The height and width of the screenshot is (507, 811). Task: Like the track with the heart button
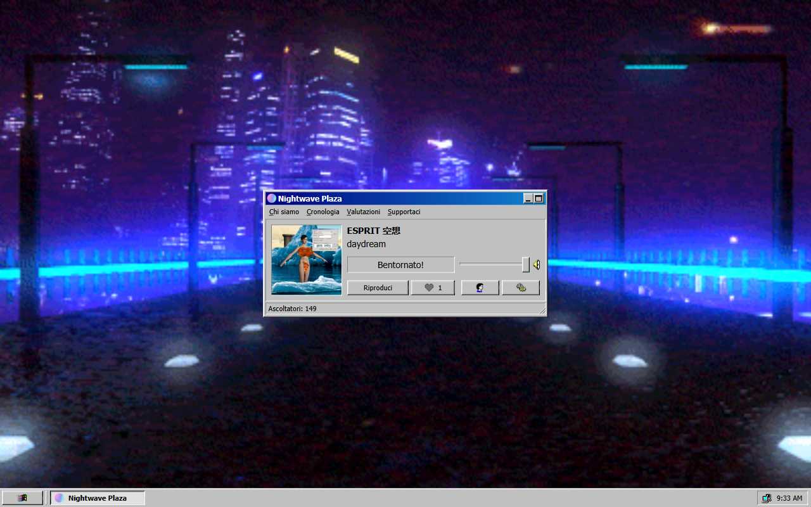tap(433, 288)
